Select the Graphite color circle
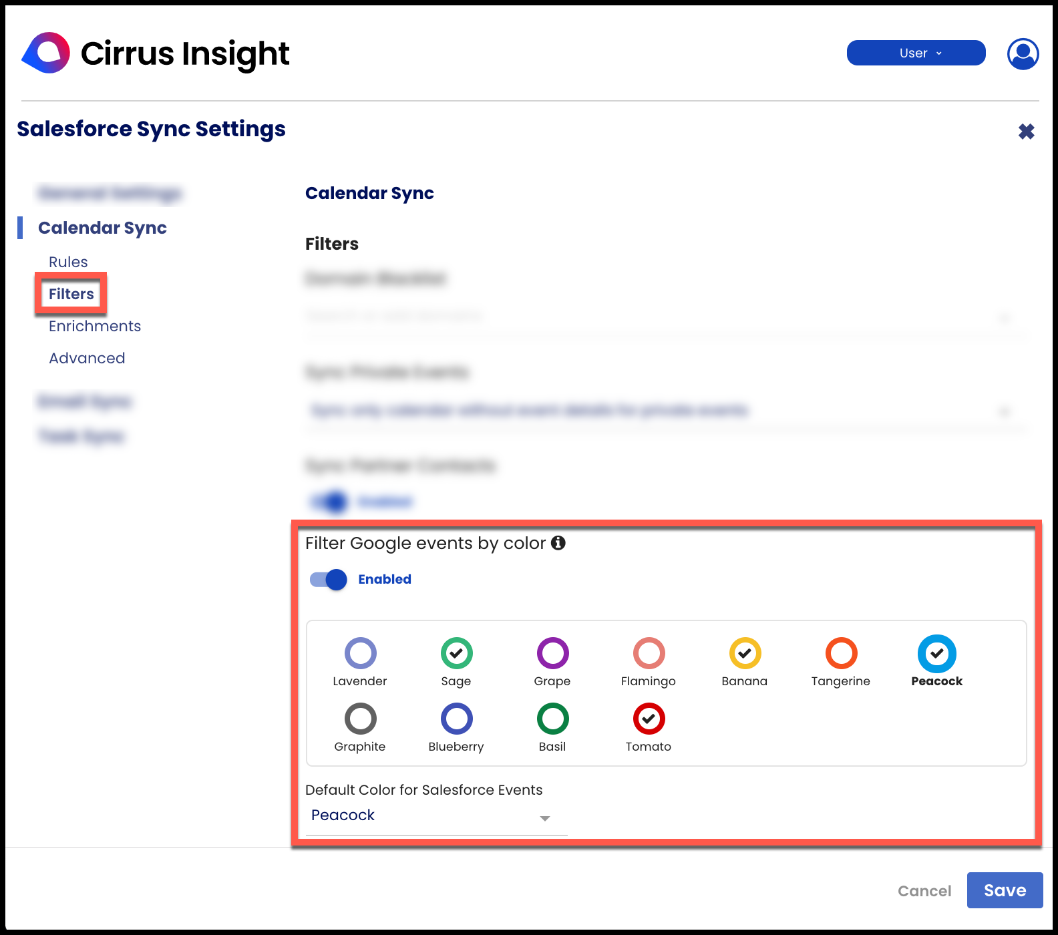The width and height of the screenshot is (1058, 935). pyautogui.click(x=361, y=719)
